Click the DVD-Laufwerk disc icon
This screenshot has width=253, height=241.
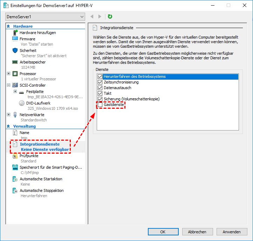tap(22, 103)
